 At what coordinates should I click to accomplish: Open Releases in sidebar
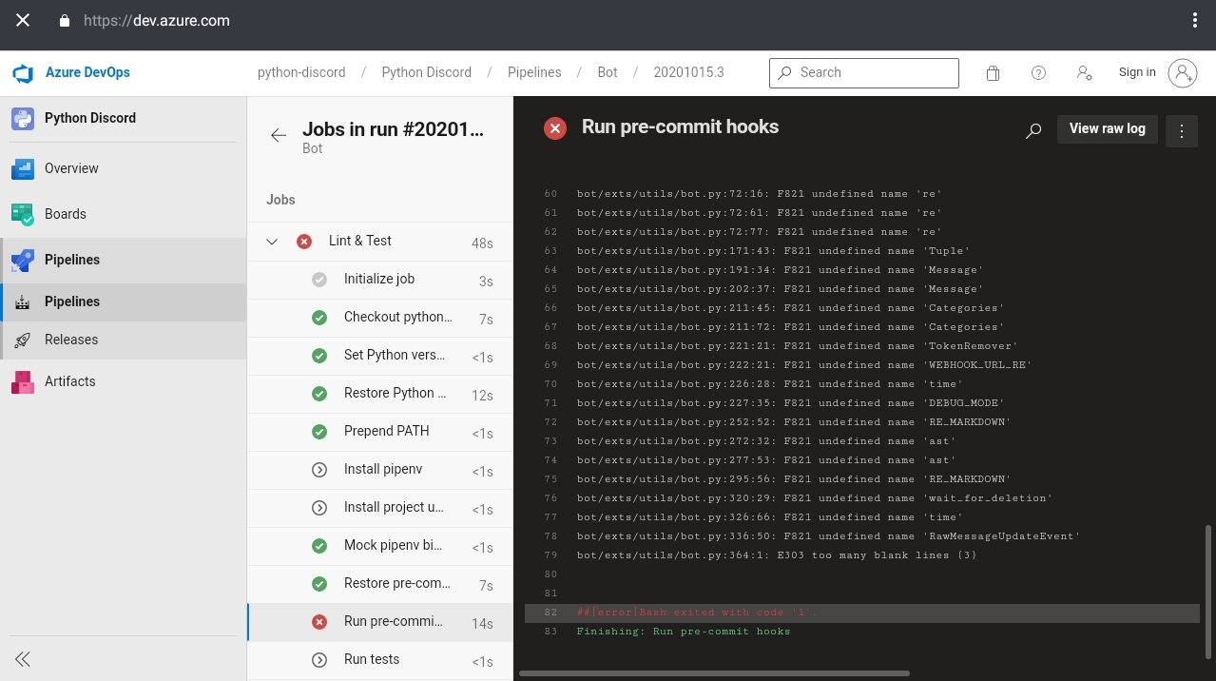(124, 340)
